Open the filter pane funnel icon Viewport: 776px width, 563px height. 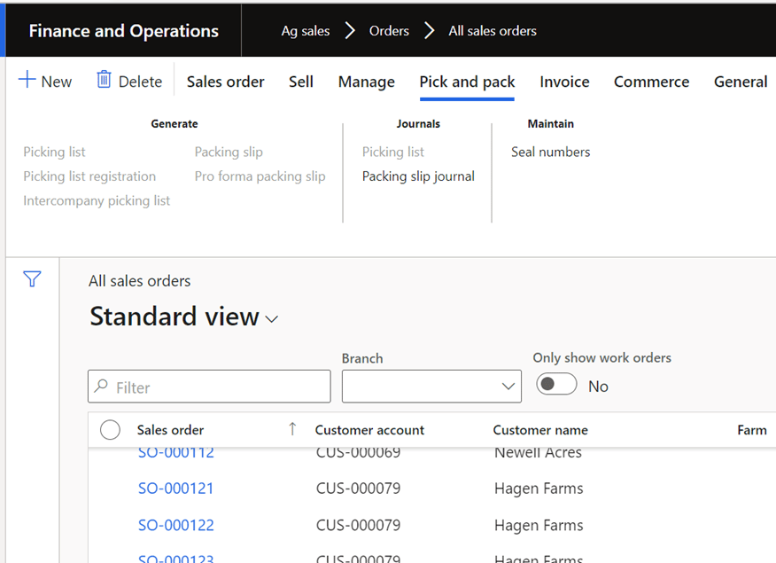(x=32, y=278)
